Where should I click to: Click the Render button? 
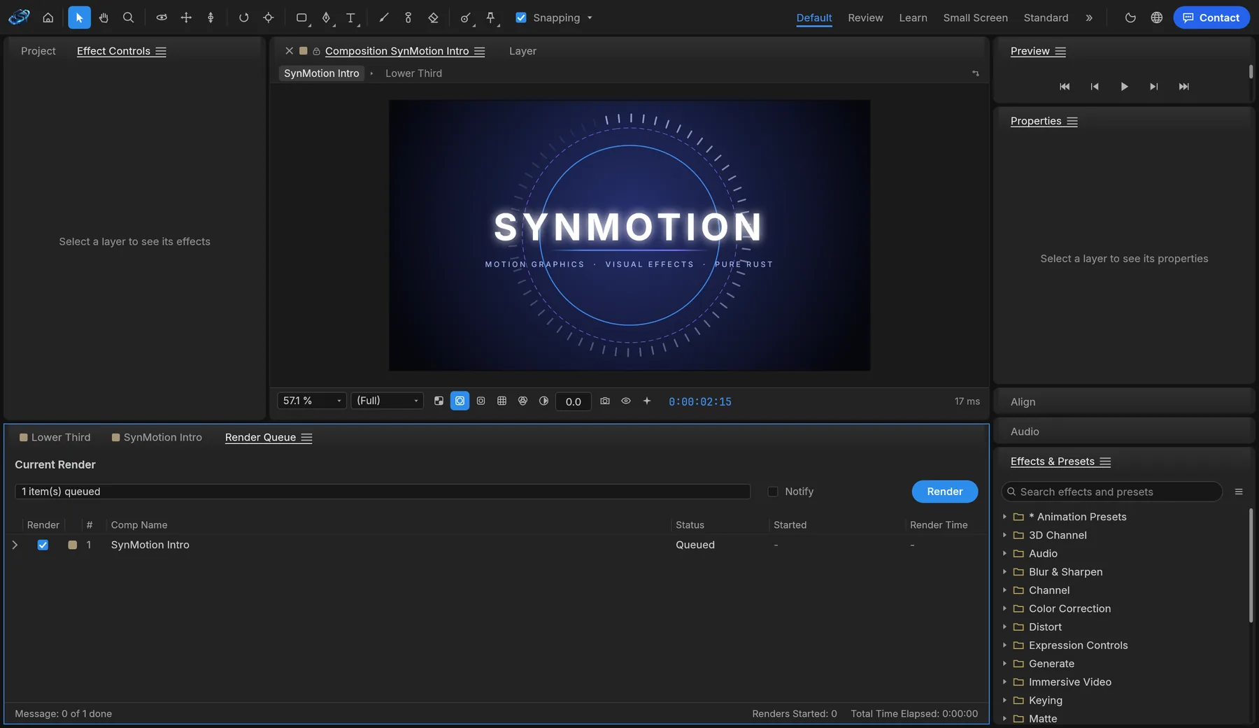[x=945, y=492]
